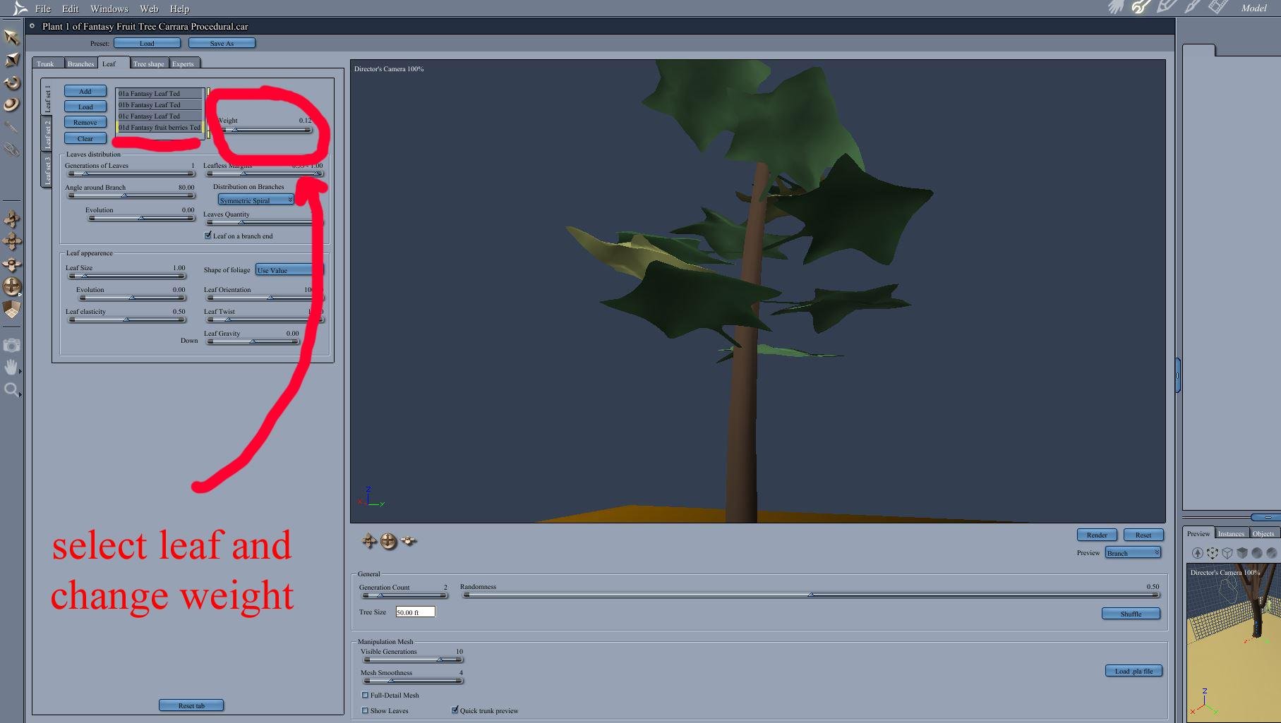Toggle Leaf on a branch end checkbox
The width and height of the screenshot is (1281, 723).
click(x=208, y=236)
